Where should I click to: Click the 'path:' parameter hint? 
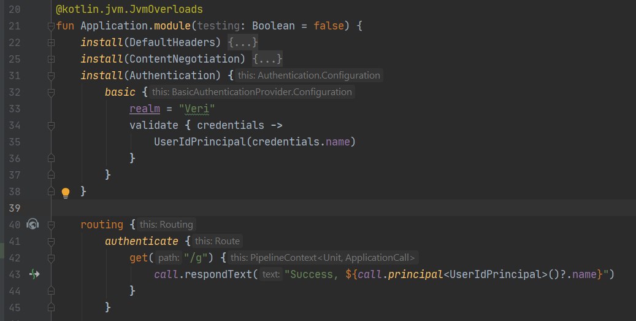[169, 258]
